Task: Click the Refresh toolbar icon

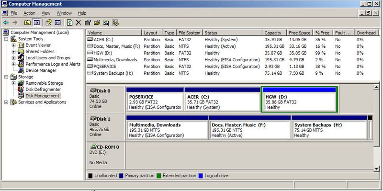Action: [x=70, y=22]
